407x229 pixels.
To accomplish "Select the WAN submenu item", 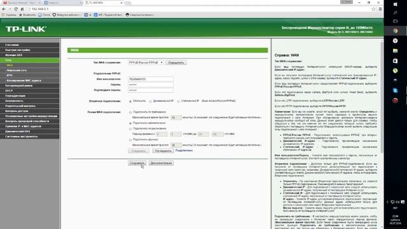I will click(30, 65).
